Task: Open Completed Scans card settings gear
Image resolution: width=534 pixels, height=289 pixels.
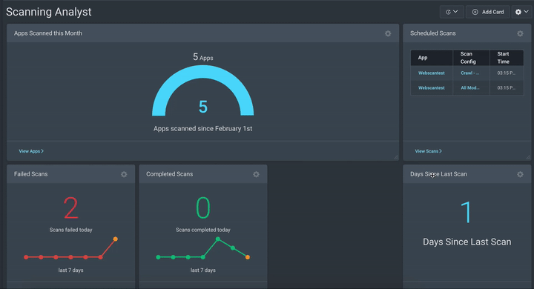Action: 256,174
